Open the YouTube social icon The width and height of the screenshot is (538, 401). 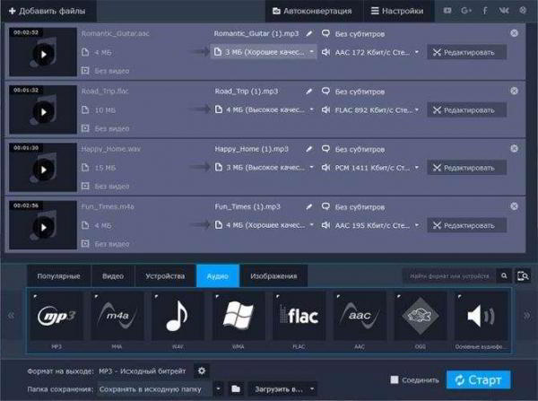coord(448,12)
